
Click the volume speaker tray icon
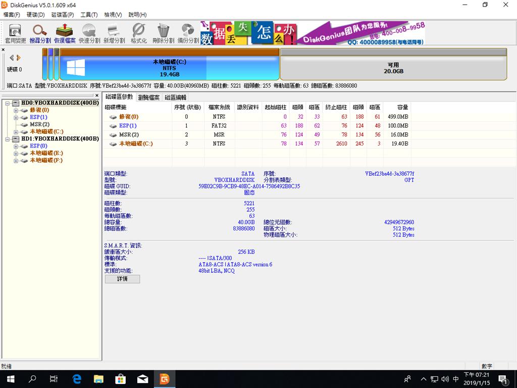coord(445,379)
